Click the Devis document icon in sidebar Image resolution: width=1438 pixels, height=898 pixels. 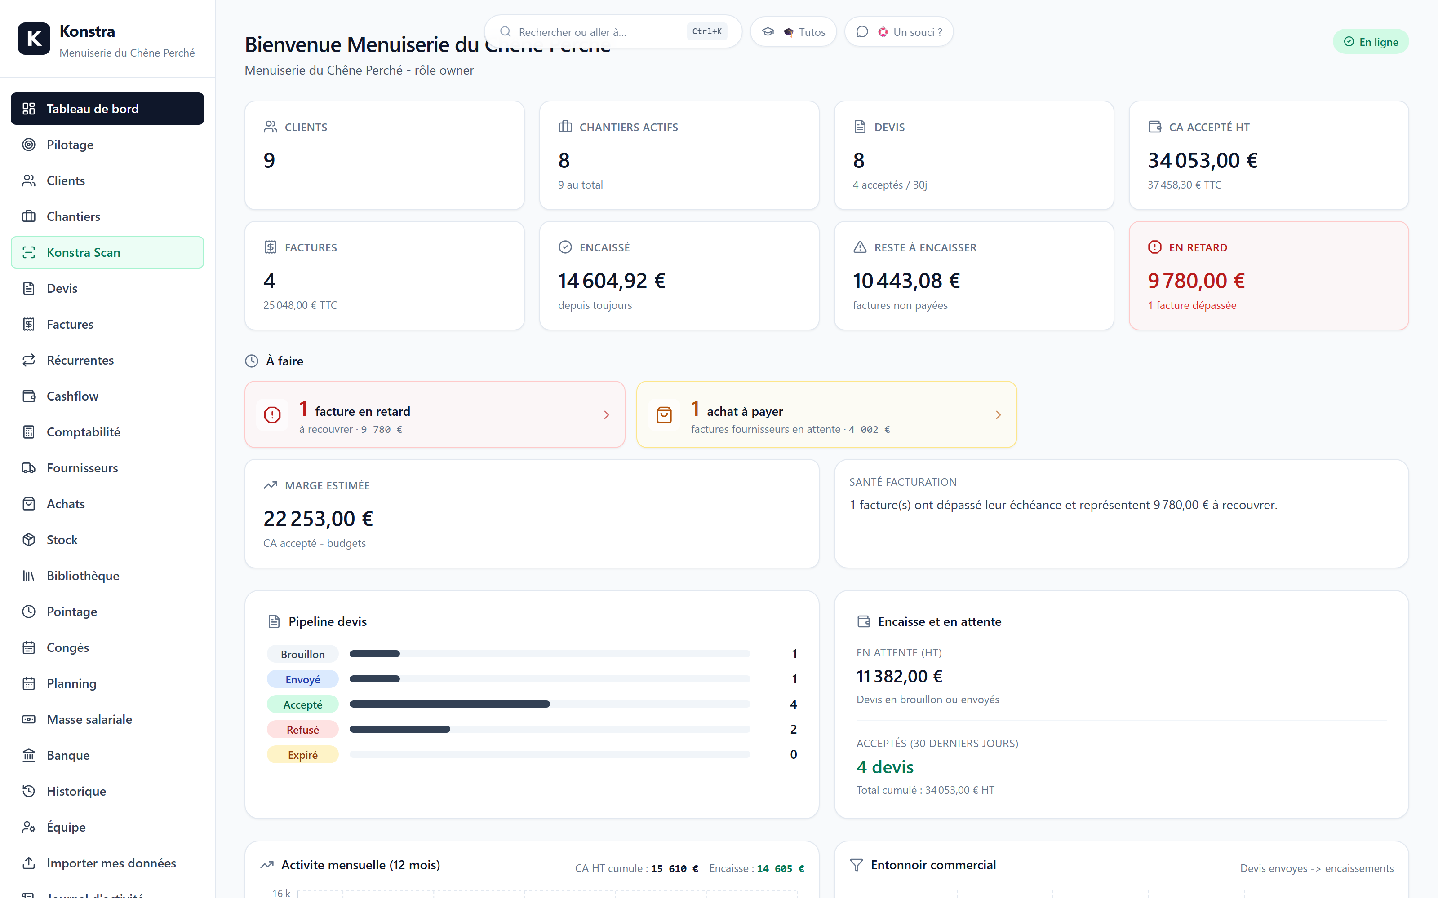(x=28, y=288)
